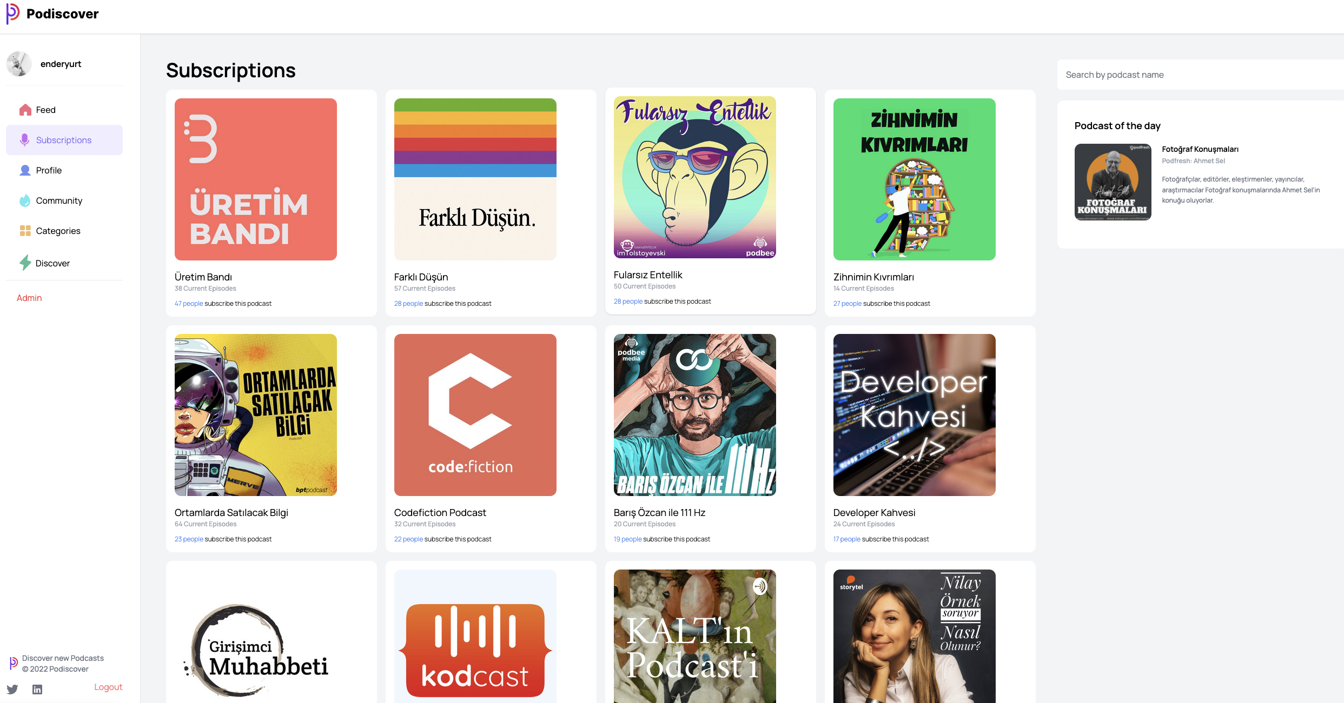The image size is (1344, 703).
Task: Click '28 people' under Farklı Düşün
Action: coord(409,304)
